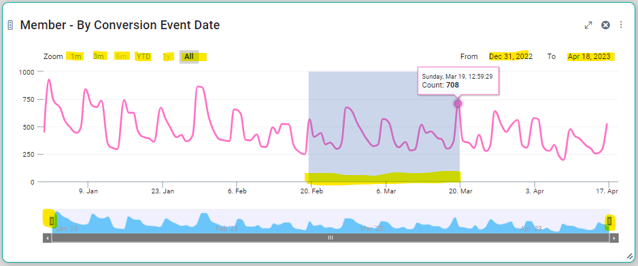Click the widget drag handle beside the title
Viewport: 638px width, 266px height.
pos(11,25)
